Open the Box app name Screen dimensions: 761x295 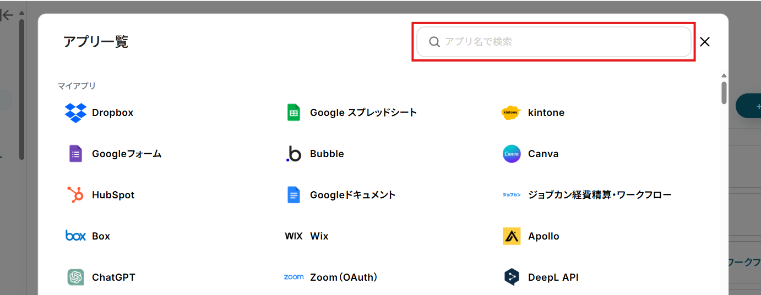(101, 236)
